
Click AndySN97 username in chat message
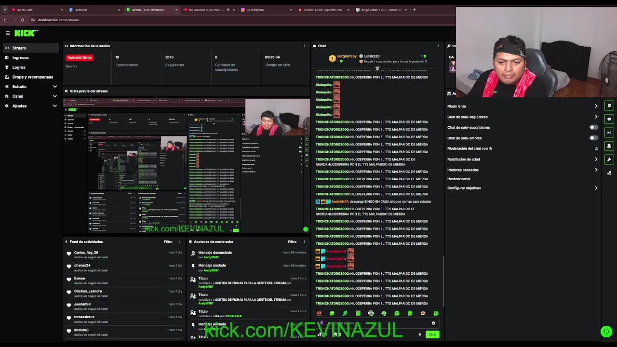(x=340, y=201)
